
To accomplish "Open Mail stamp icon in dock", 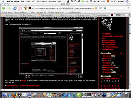I will point(29,95).
